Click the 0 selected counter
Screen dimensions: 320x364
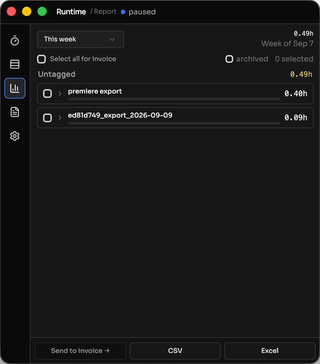pos(294,59)
